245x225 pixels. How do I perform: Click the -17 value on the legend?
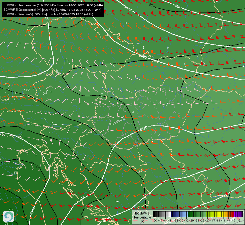(x=213, y=221)
